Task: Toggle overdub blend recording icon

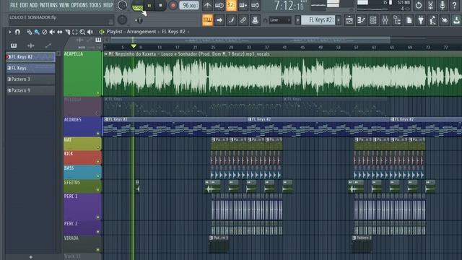Action: tap(243, 5)
